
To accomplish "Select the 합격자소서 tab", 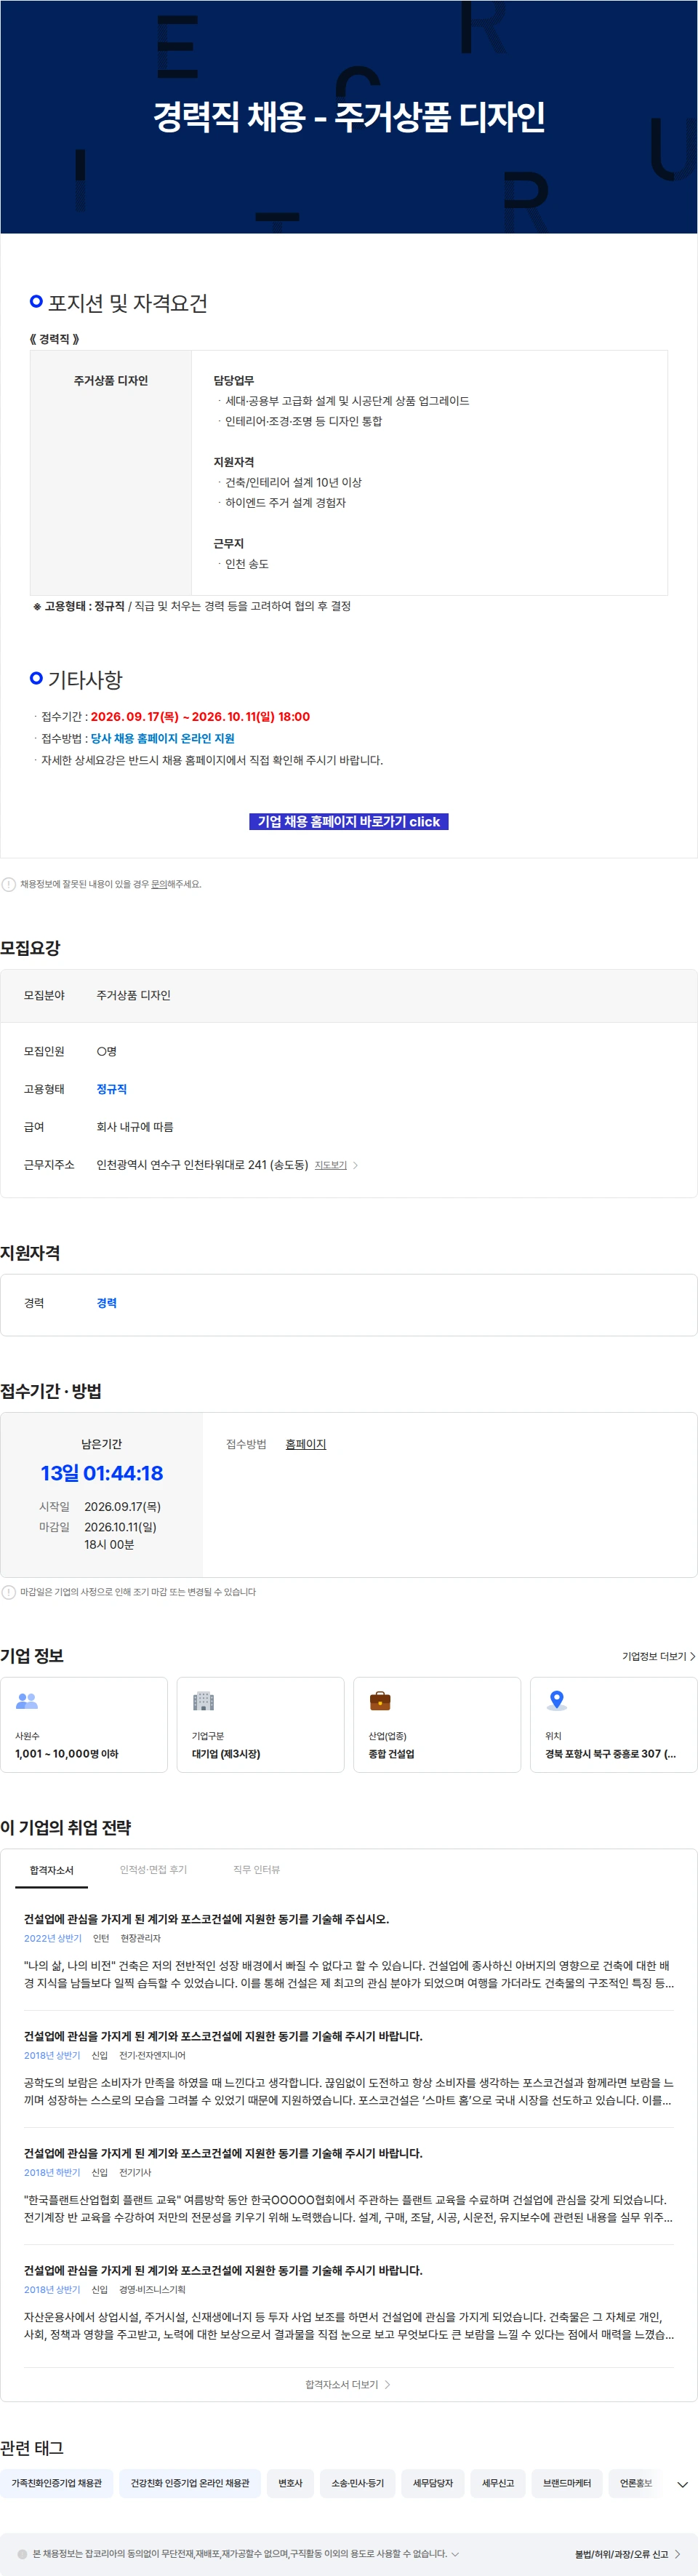I will (51, 1869).
